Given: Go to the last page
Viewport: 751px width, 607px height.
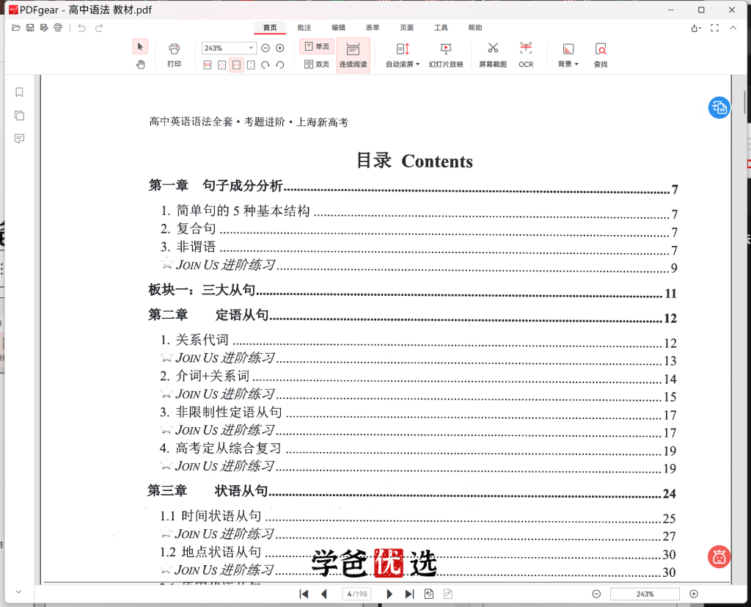Looking at the screenshot, I should [409, 594].
